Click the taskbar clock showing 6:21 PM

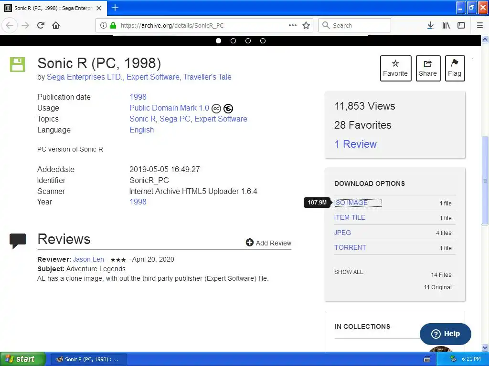[x=471, y=359]
